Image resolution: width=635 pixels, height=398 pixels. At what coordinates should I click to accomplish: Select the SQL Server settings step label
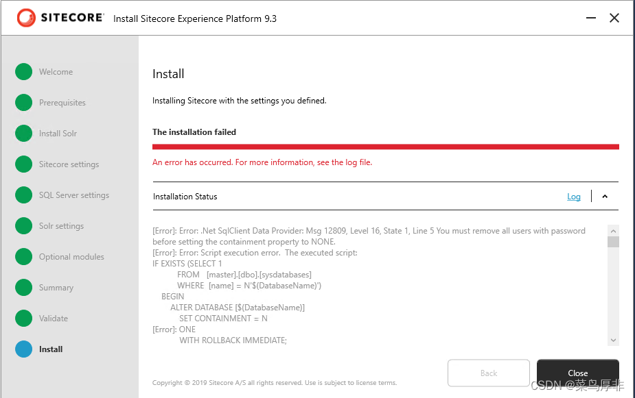(x=74, y=195)
